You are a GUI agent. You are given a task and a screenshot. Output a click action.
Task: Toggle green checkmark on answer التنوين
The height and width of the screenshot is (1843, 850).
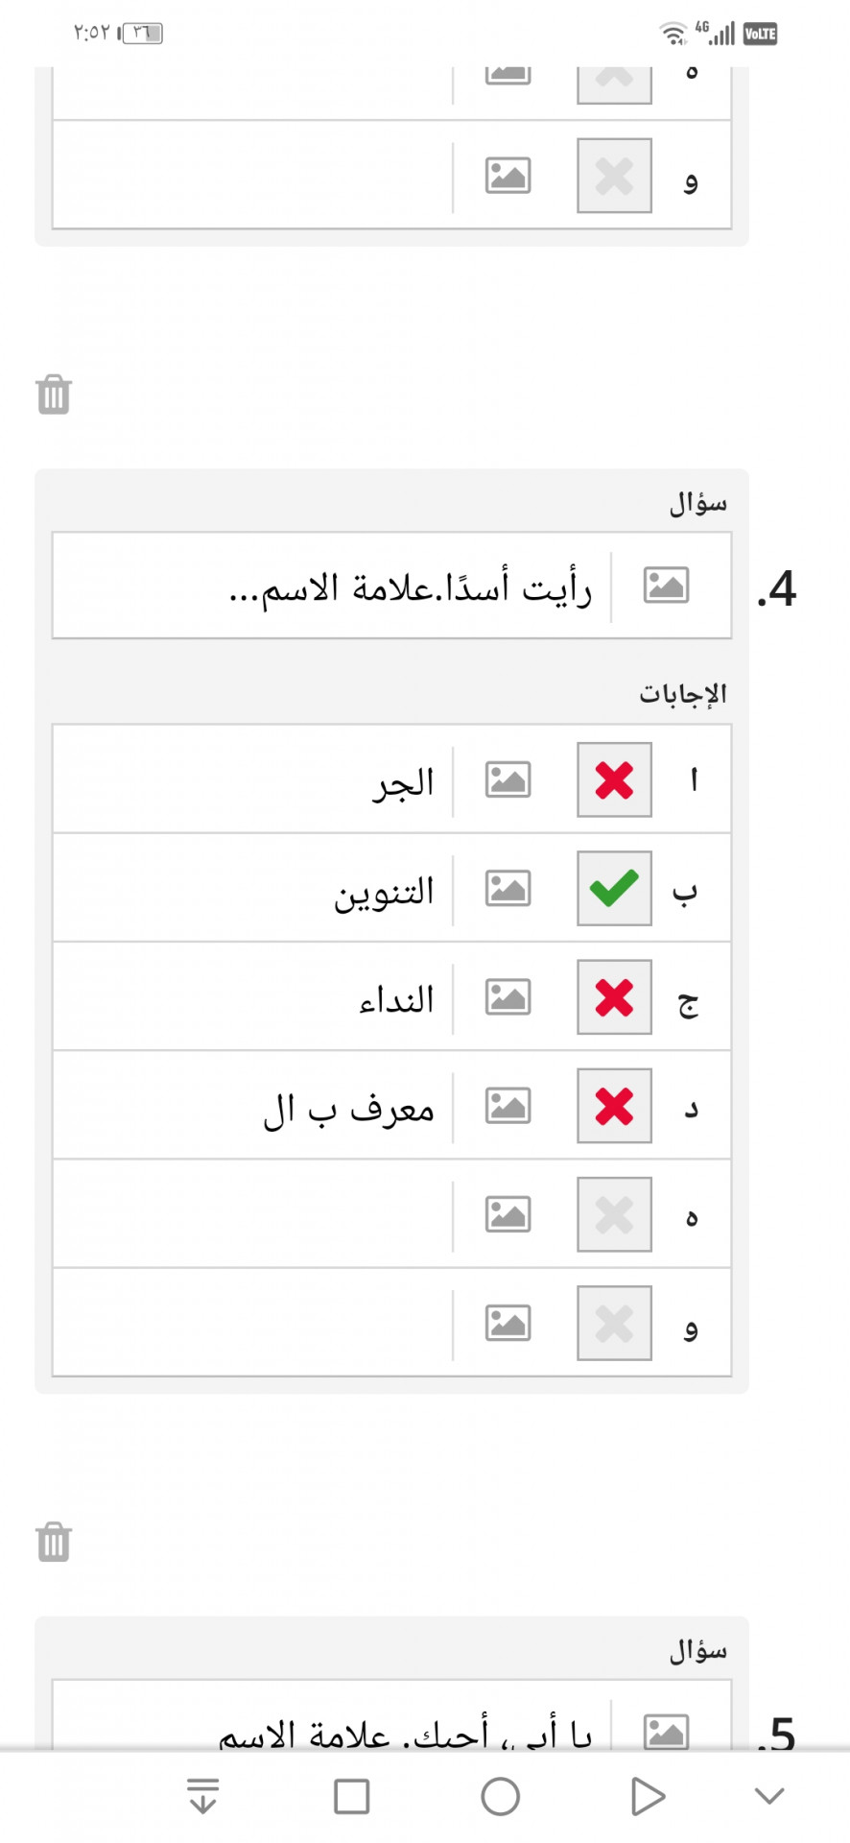click(614, 888)
